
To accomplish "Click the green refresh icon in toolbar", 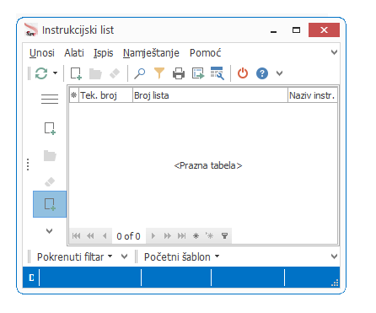I will (41, 73).
